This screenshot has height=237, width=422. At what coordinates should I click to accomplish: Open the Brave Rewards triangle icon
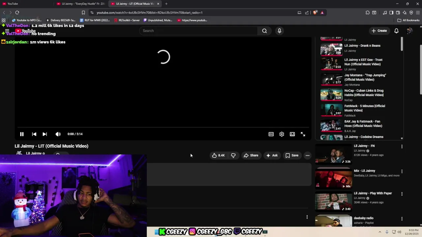[322, 13]
